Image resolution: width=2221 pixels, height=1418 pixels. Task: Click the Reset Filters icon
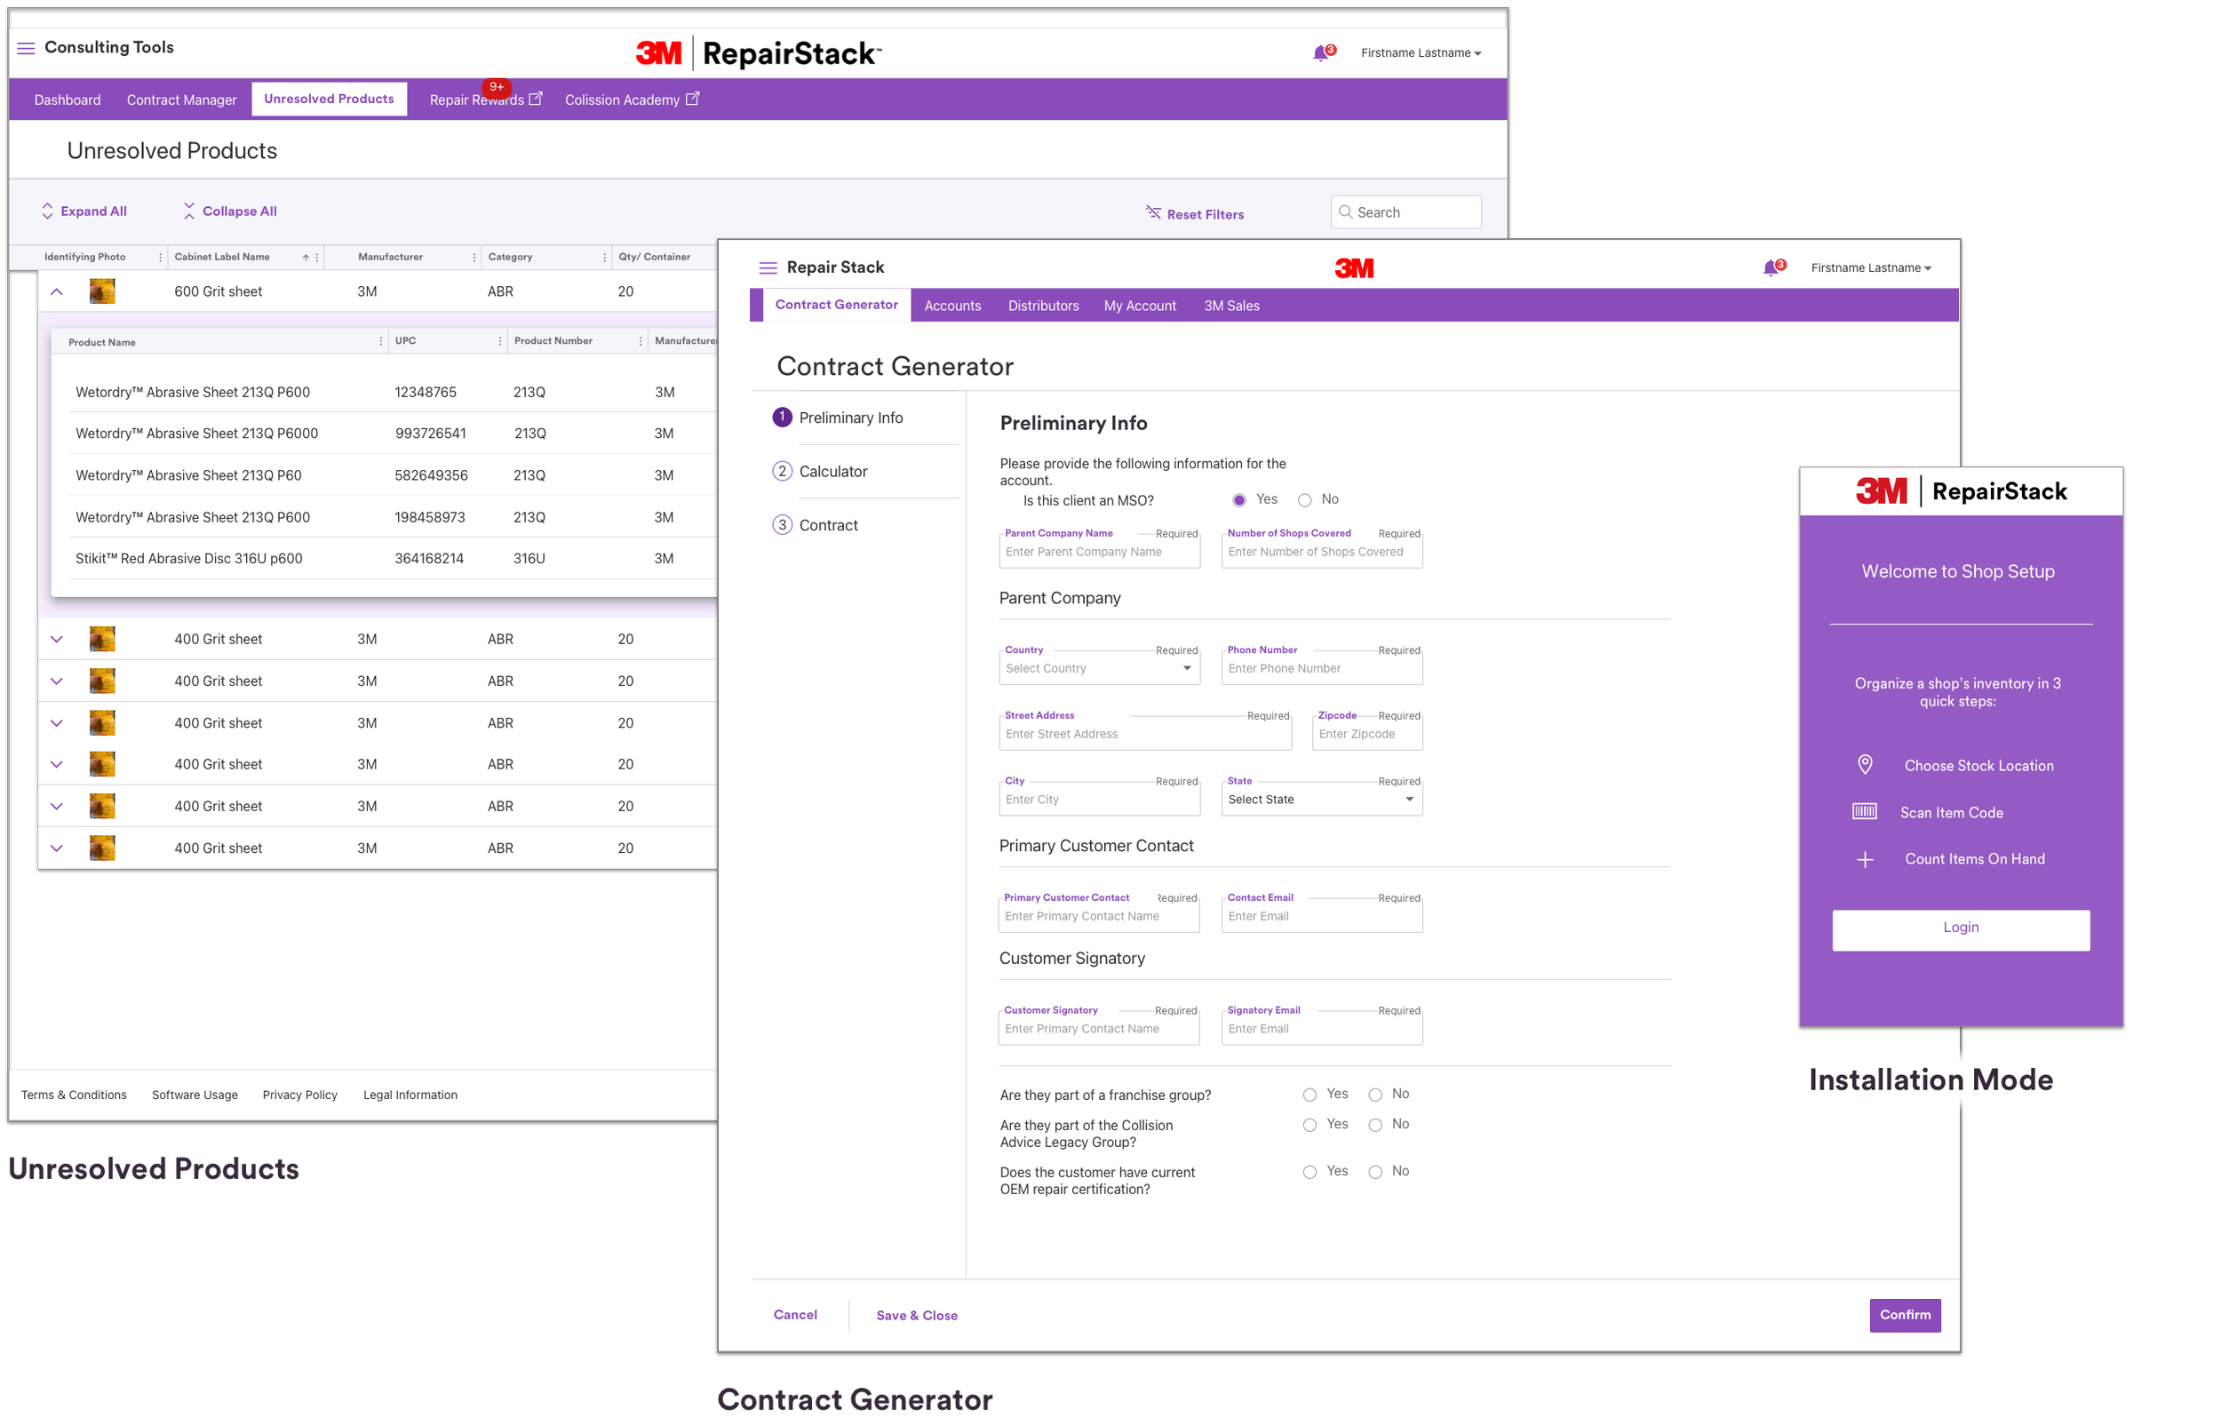1153,212
